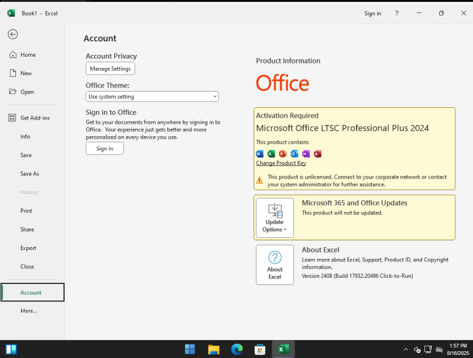The height and width of the screenshot is (358, 473).
Task: Click the Version 2408 build text
Action: tap(357, 276)
